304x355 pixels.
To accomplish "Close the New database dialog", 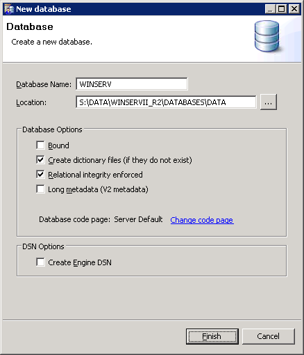I will coord(294,9).
